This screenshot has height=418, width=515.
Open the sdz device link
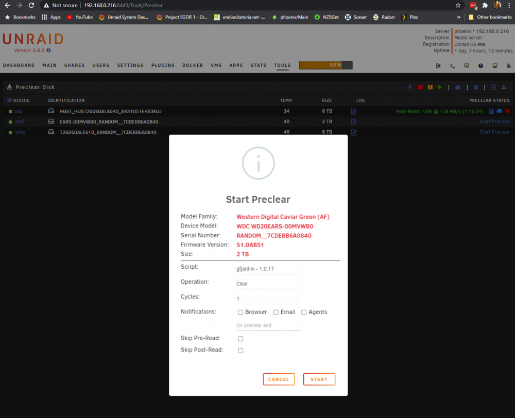19,111
